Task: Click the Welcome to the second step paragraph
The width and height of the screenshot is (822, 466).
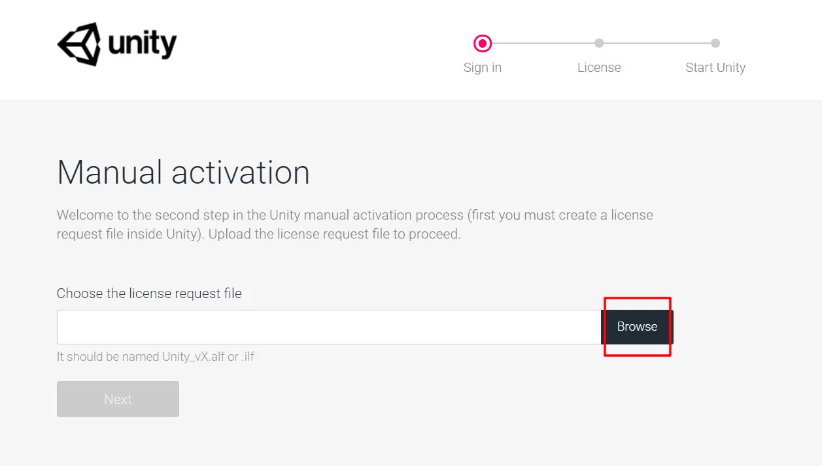Action: (x=355, y=224)
